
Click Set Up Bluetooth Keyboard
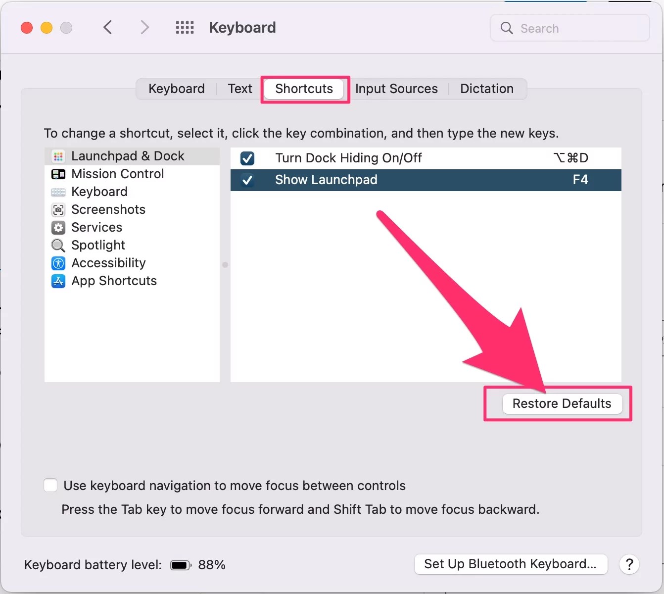[510, 564]
